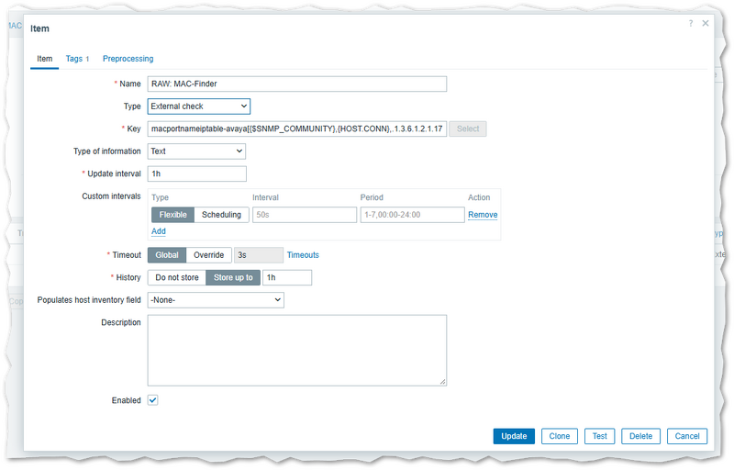Click the Select button next to Key

(x=468, y=129)
